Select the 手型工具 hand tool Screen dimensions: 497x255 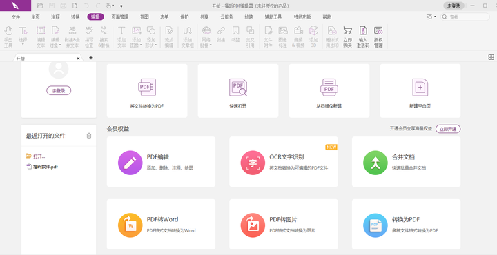point(8,37)
